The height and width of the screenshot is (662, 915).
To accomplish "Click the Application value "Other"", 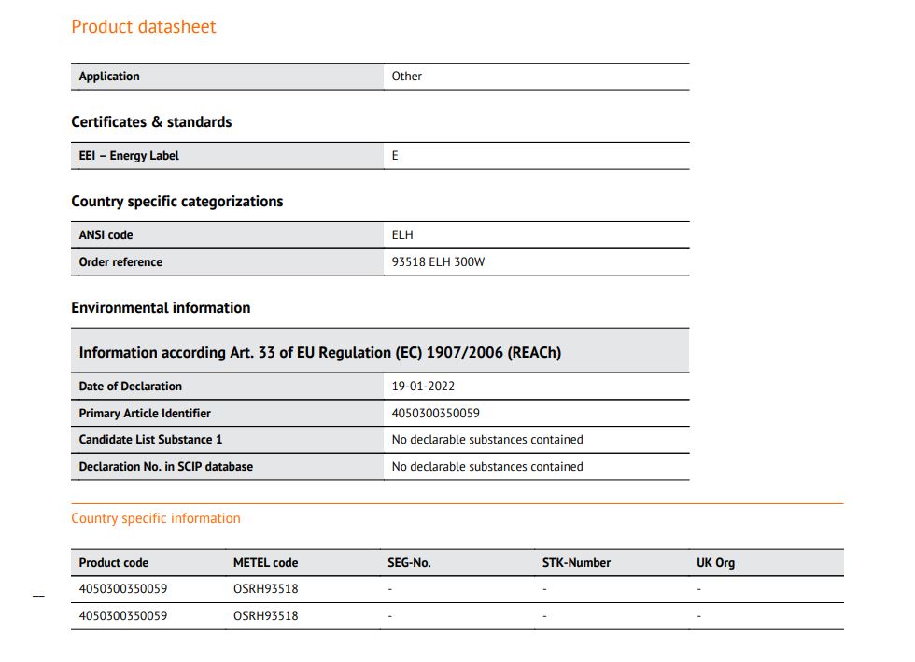I will point(407,77).
